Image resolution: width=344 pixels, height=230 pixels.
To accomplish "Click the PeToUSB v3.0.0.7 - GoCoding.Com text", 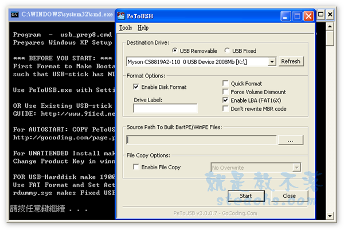I will coord(215,213).
